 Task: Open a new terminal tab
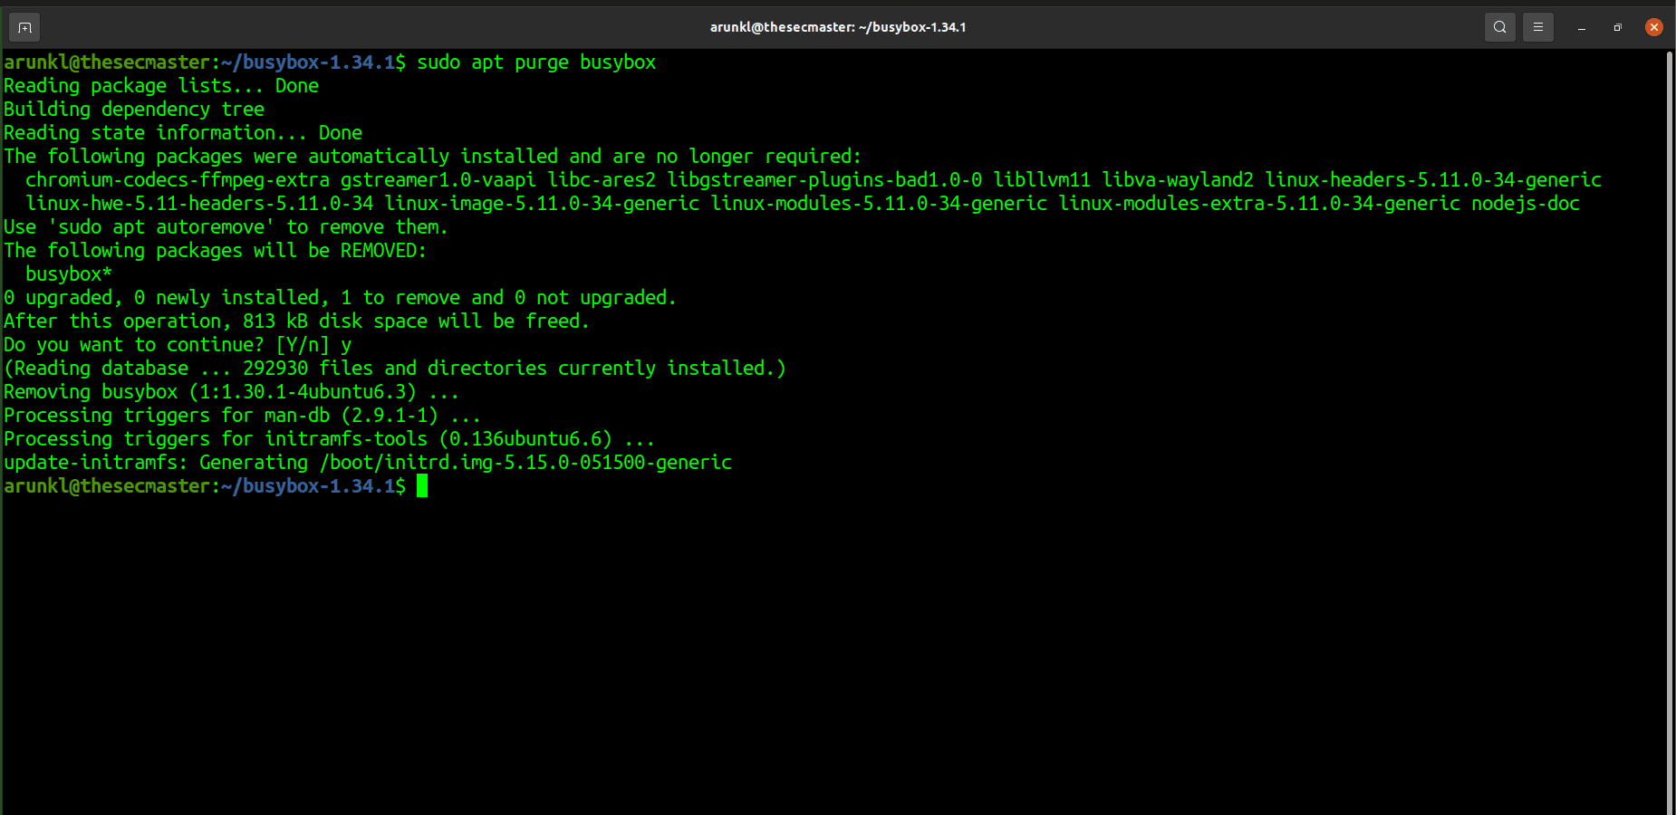click(24, 27)
